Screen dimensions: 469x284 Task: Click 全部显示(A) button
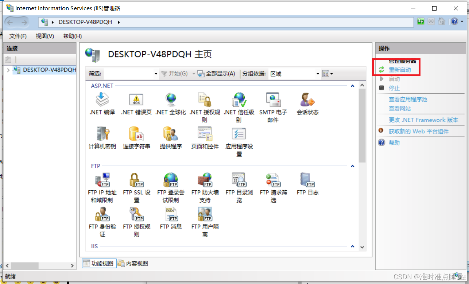pos(216,74)
